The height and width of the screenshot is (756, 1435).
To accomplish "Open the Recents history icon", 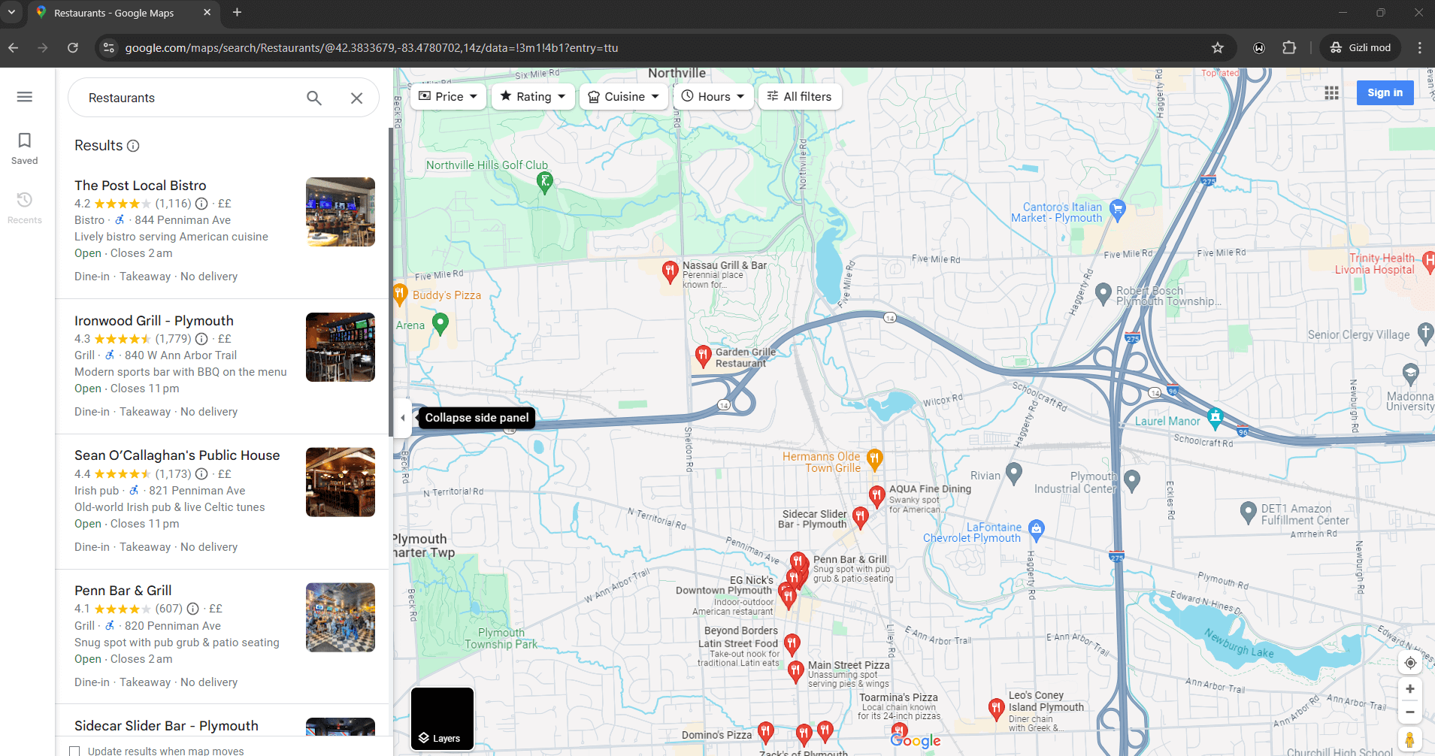I will pyautogui.click(x=25, y=207).
